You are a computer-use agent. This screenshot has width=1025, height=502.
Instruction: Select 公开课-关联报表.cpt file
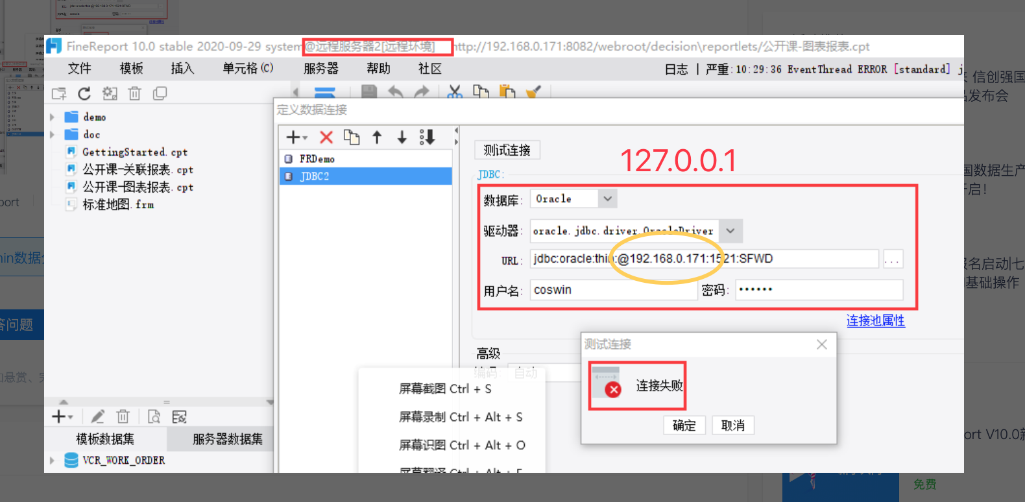coord(138,170)
